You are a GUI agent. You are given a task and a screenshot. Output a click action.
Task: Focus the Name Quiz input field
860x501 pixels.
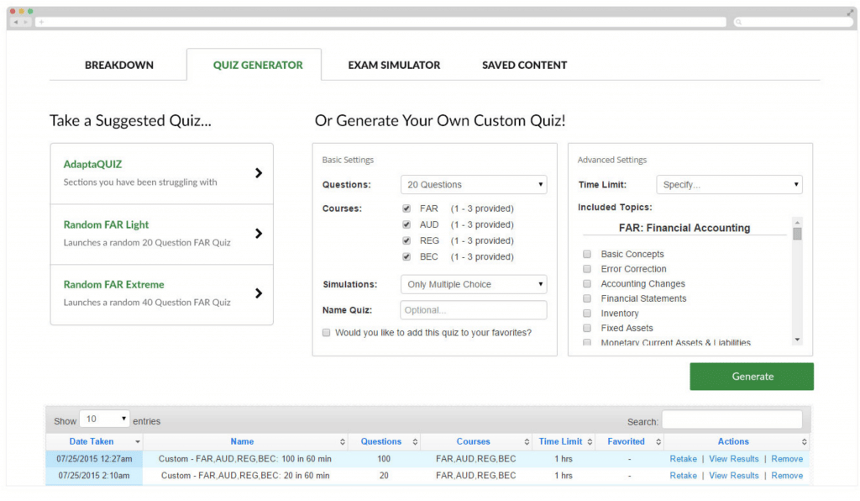pos(474,310)
